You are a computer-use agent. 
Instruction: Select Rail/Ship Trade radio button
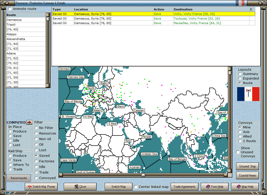coord(10,169)
